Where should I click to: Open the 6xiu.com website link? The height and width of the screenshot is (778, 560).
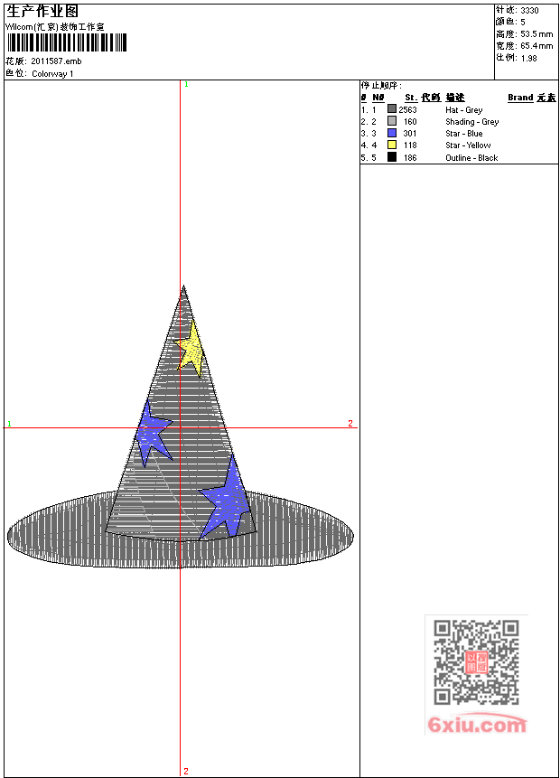pos(476,725)
